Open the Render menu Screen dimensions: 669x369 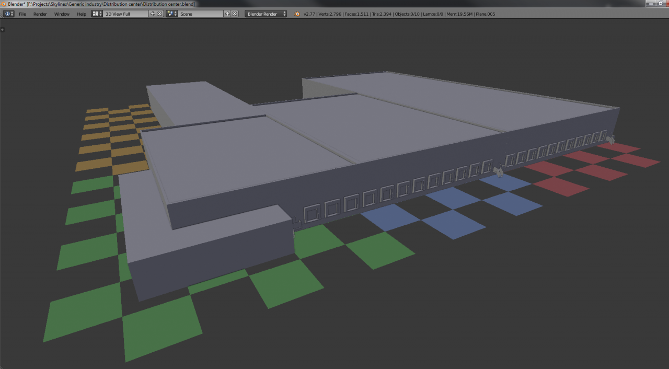(x=40, y=14)
